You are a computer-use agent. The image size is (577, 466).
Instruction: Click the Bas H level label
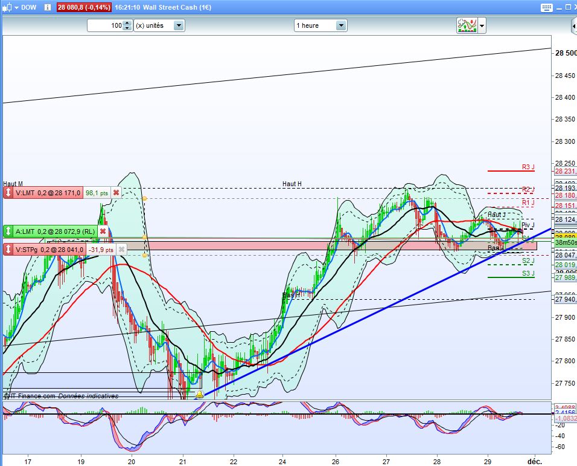291,295
